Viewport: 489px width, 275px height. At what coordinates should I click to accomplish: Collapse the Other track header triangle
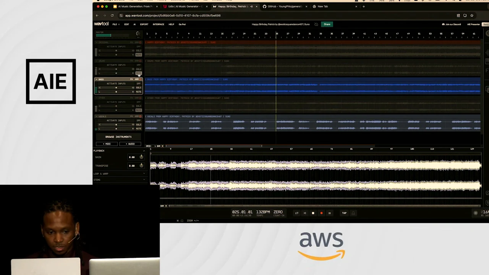point(97,98)
